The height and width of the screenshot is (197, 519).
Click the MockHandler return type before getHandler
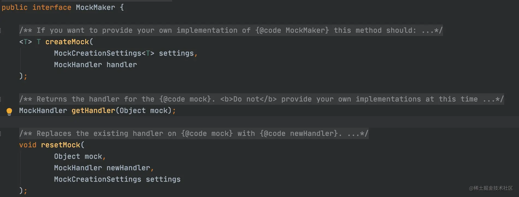coord(43,111)
